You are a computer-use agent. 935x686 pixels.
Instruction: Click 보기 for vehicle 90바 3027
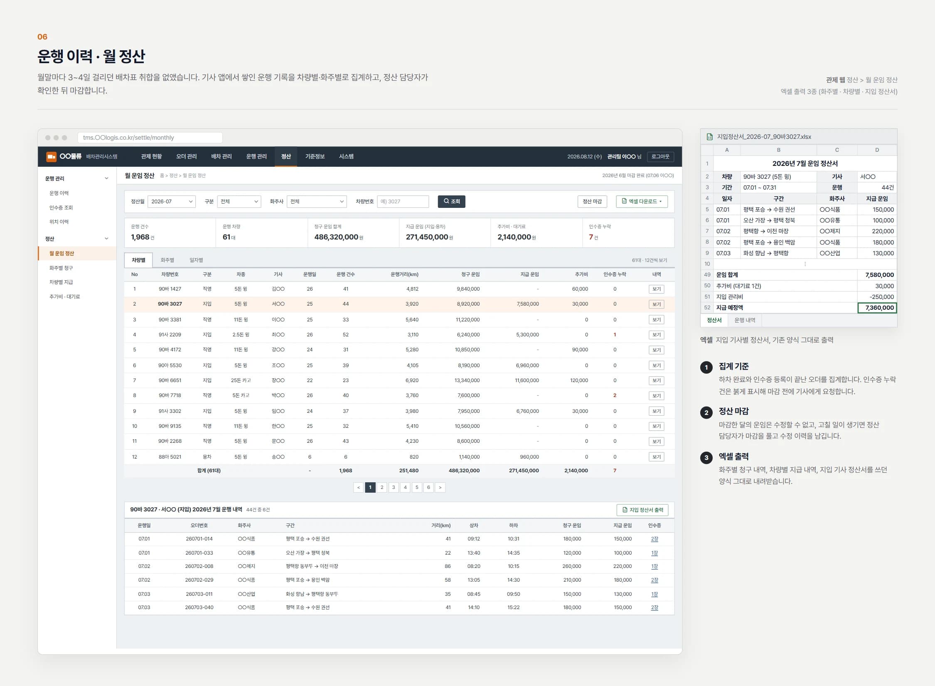[x=657, y=304]
